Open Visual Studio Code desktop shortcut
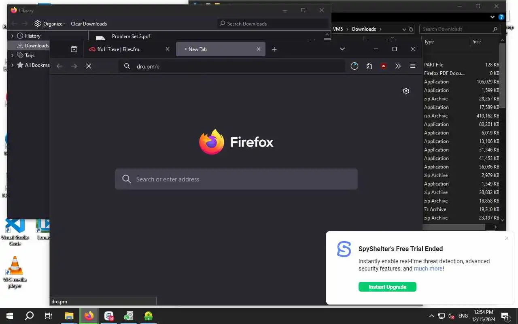The width and height of the screenshot is (518, 324). [15, 232]
